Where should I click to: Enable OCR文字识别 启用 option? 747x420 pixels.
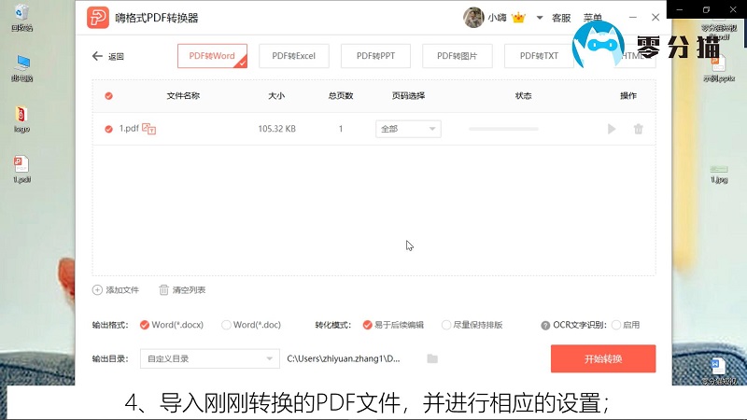(x=626, y=325)
